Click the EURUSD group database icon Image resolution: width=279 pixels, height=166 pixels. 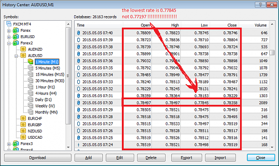click(16, 37)
